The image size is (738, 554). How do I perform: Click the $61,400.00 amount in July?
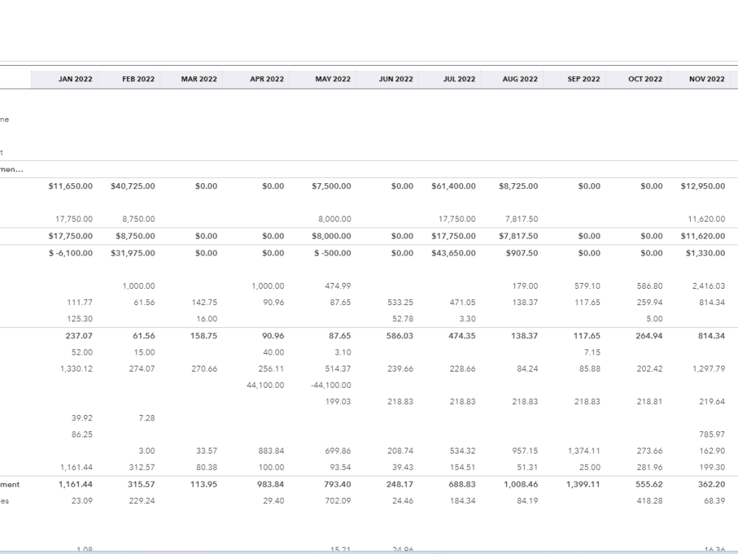pos(454,186)
